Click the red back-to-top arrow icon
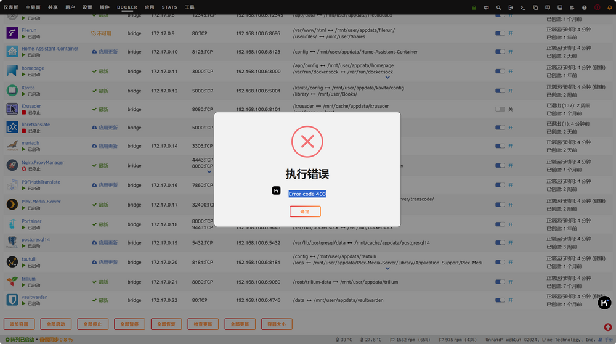616x344 pixels. click(x=608, y=327)
